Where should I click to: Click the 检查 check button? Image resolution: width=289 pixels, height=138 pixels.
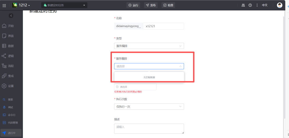pos(168,5)
